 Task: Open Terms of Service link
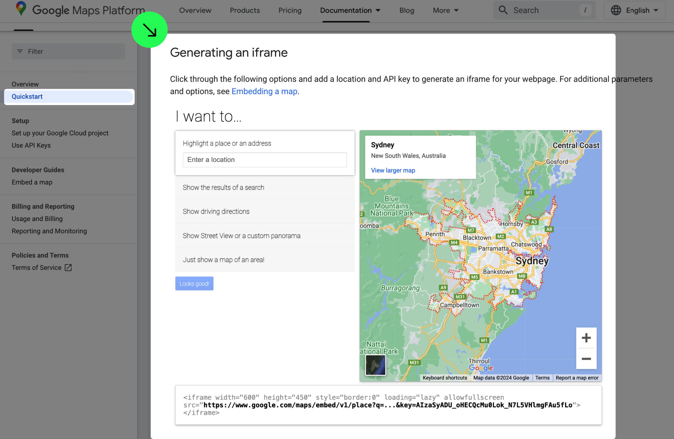[x=36, y=268]
